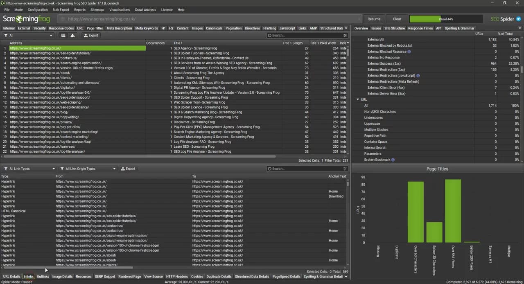Screen dimensions: 524x284
Task: Switch to tree view icon
Action: 72,36
